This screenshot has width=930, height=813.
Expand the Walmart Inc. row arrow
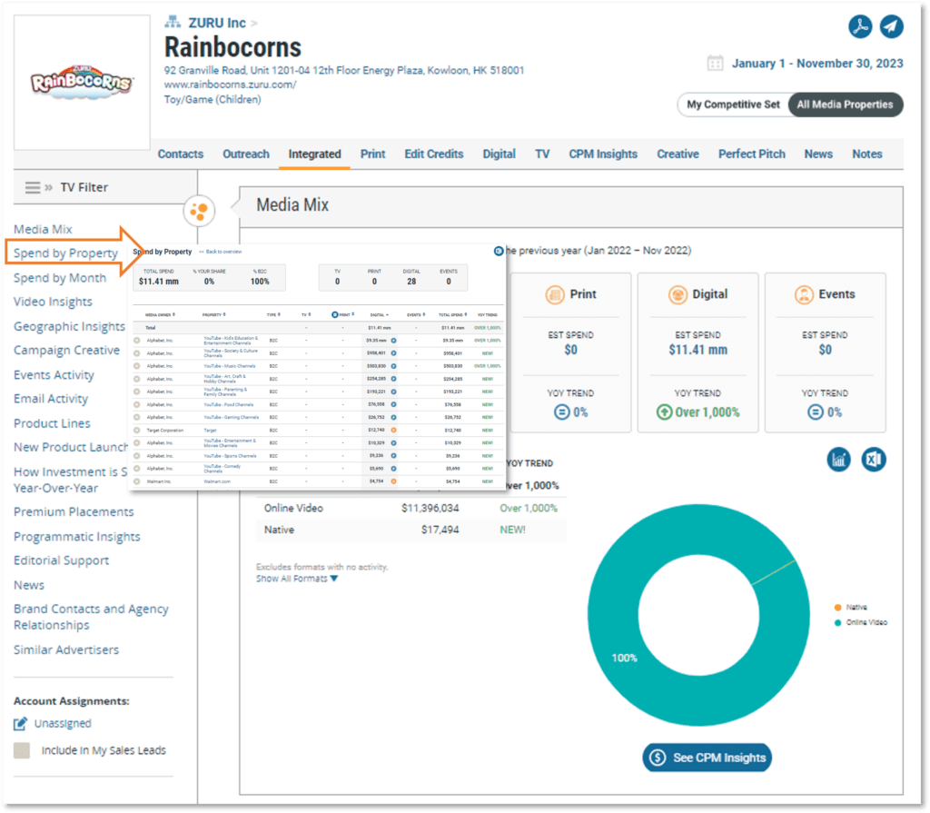[x=137, y=481]
